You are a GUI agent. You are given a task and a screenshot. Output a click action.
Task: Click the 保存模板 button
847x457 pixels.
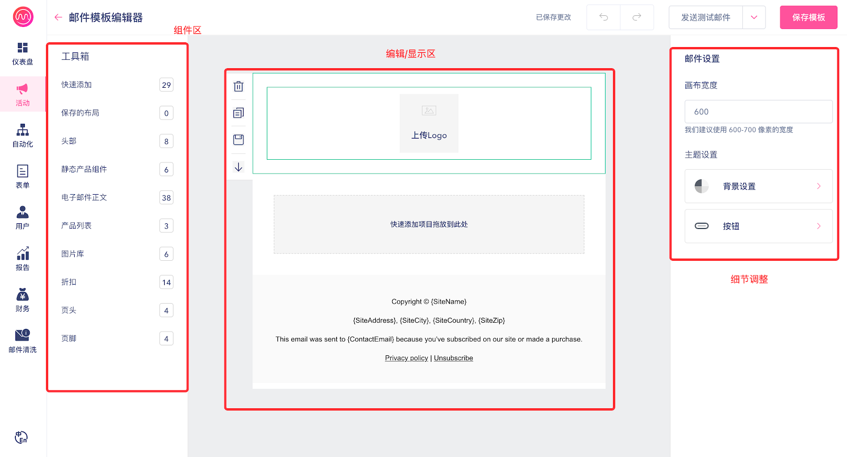tap(808, 17)
